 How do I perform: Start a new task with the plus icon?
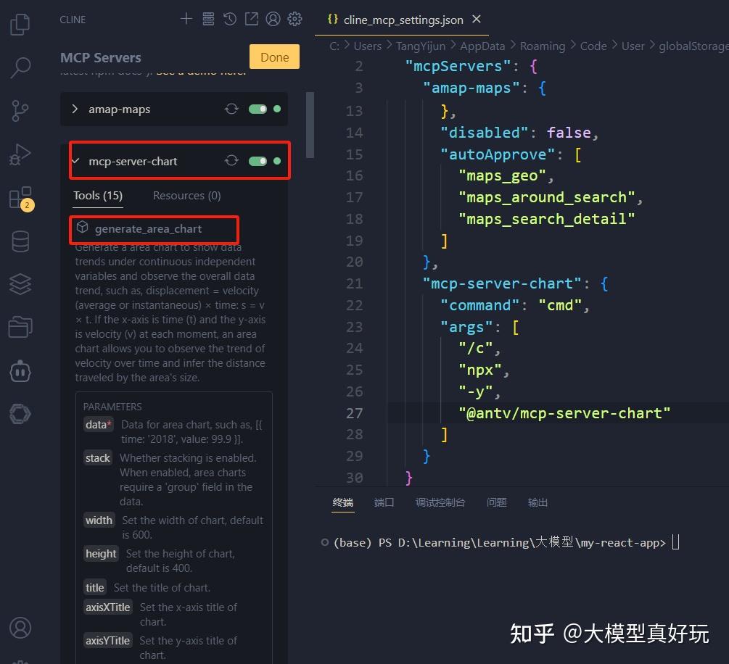pyautogui.click(x=186, y=19)
